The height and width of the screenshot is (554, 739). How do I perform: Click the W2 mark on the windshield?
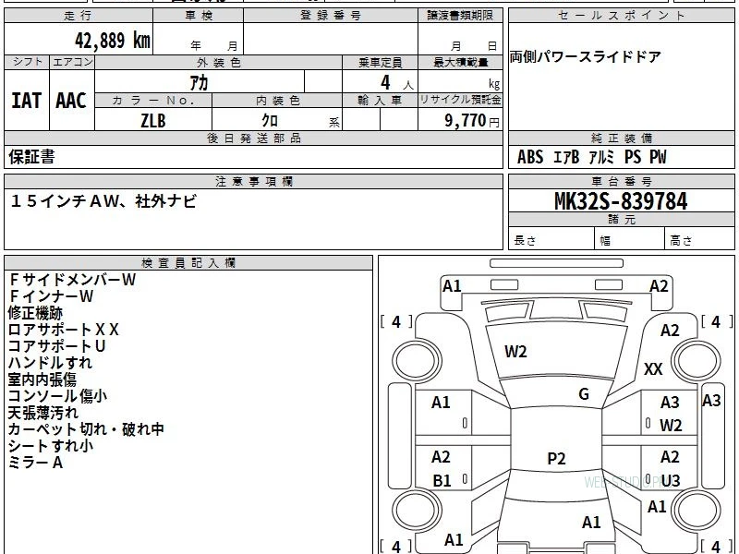515,352
